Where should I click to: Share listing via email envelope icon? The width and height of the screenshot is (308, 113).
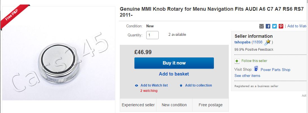click(x=262, y=26)
